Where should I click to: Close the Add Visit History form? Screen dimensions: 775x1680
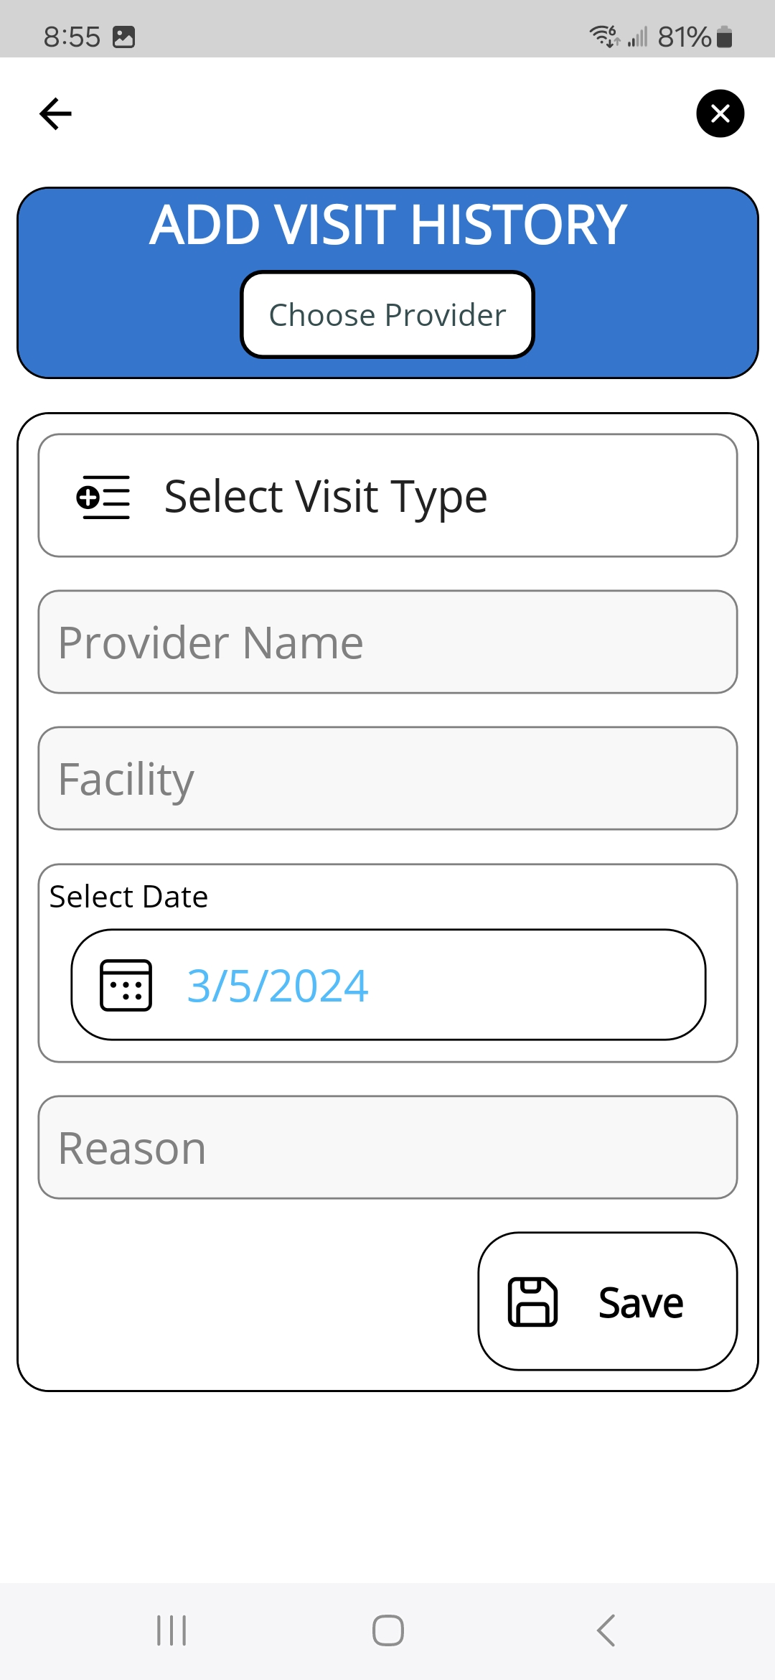[x=720, y=113]
